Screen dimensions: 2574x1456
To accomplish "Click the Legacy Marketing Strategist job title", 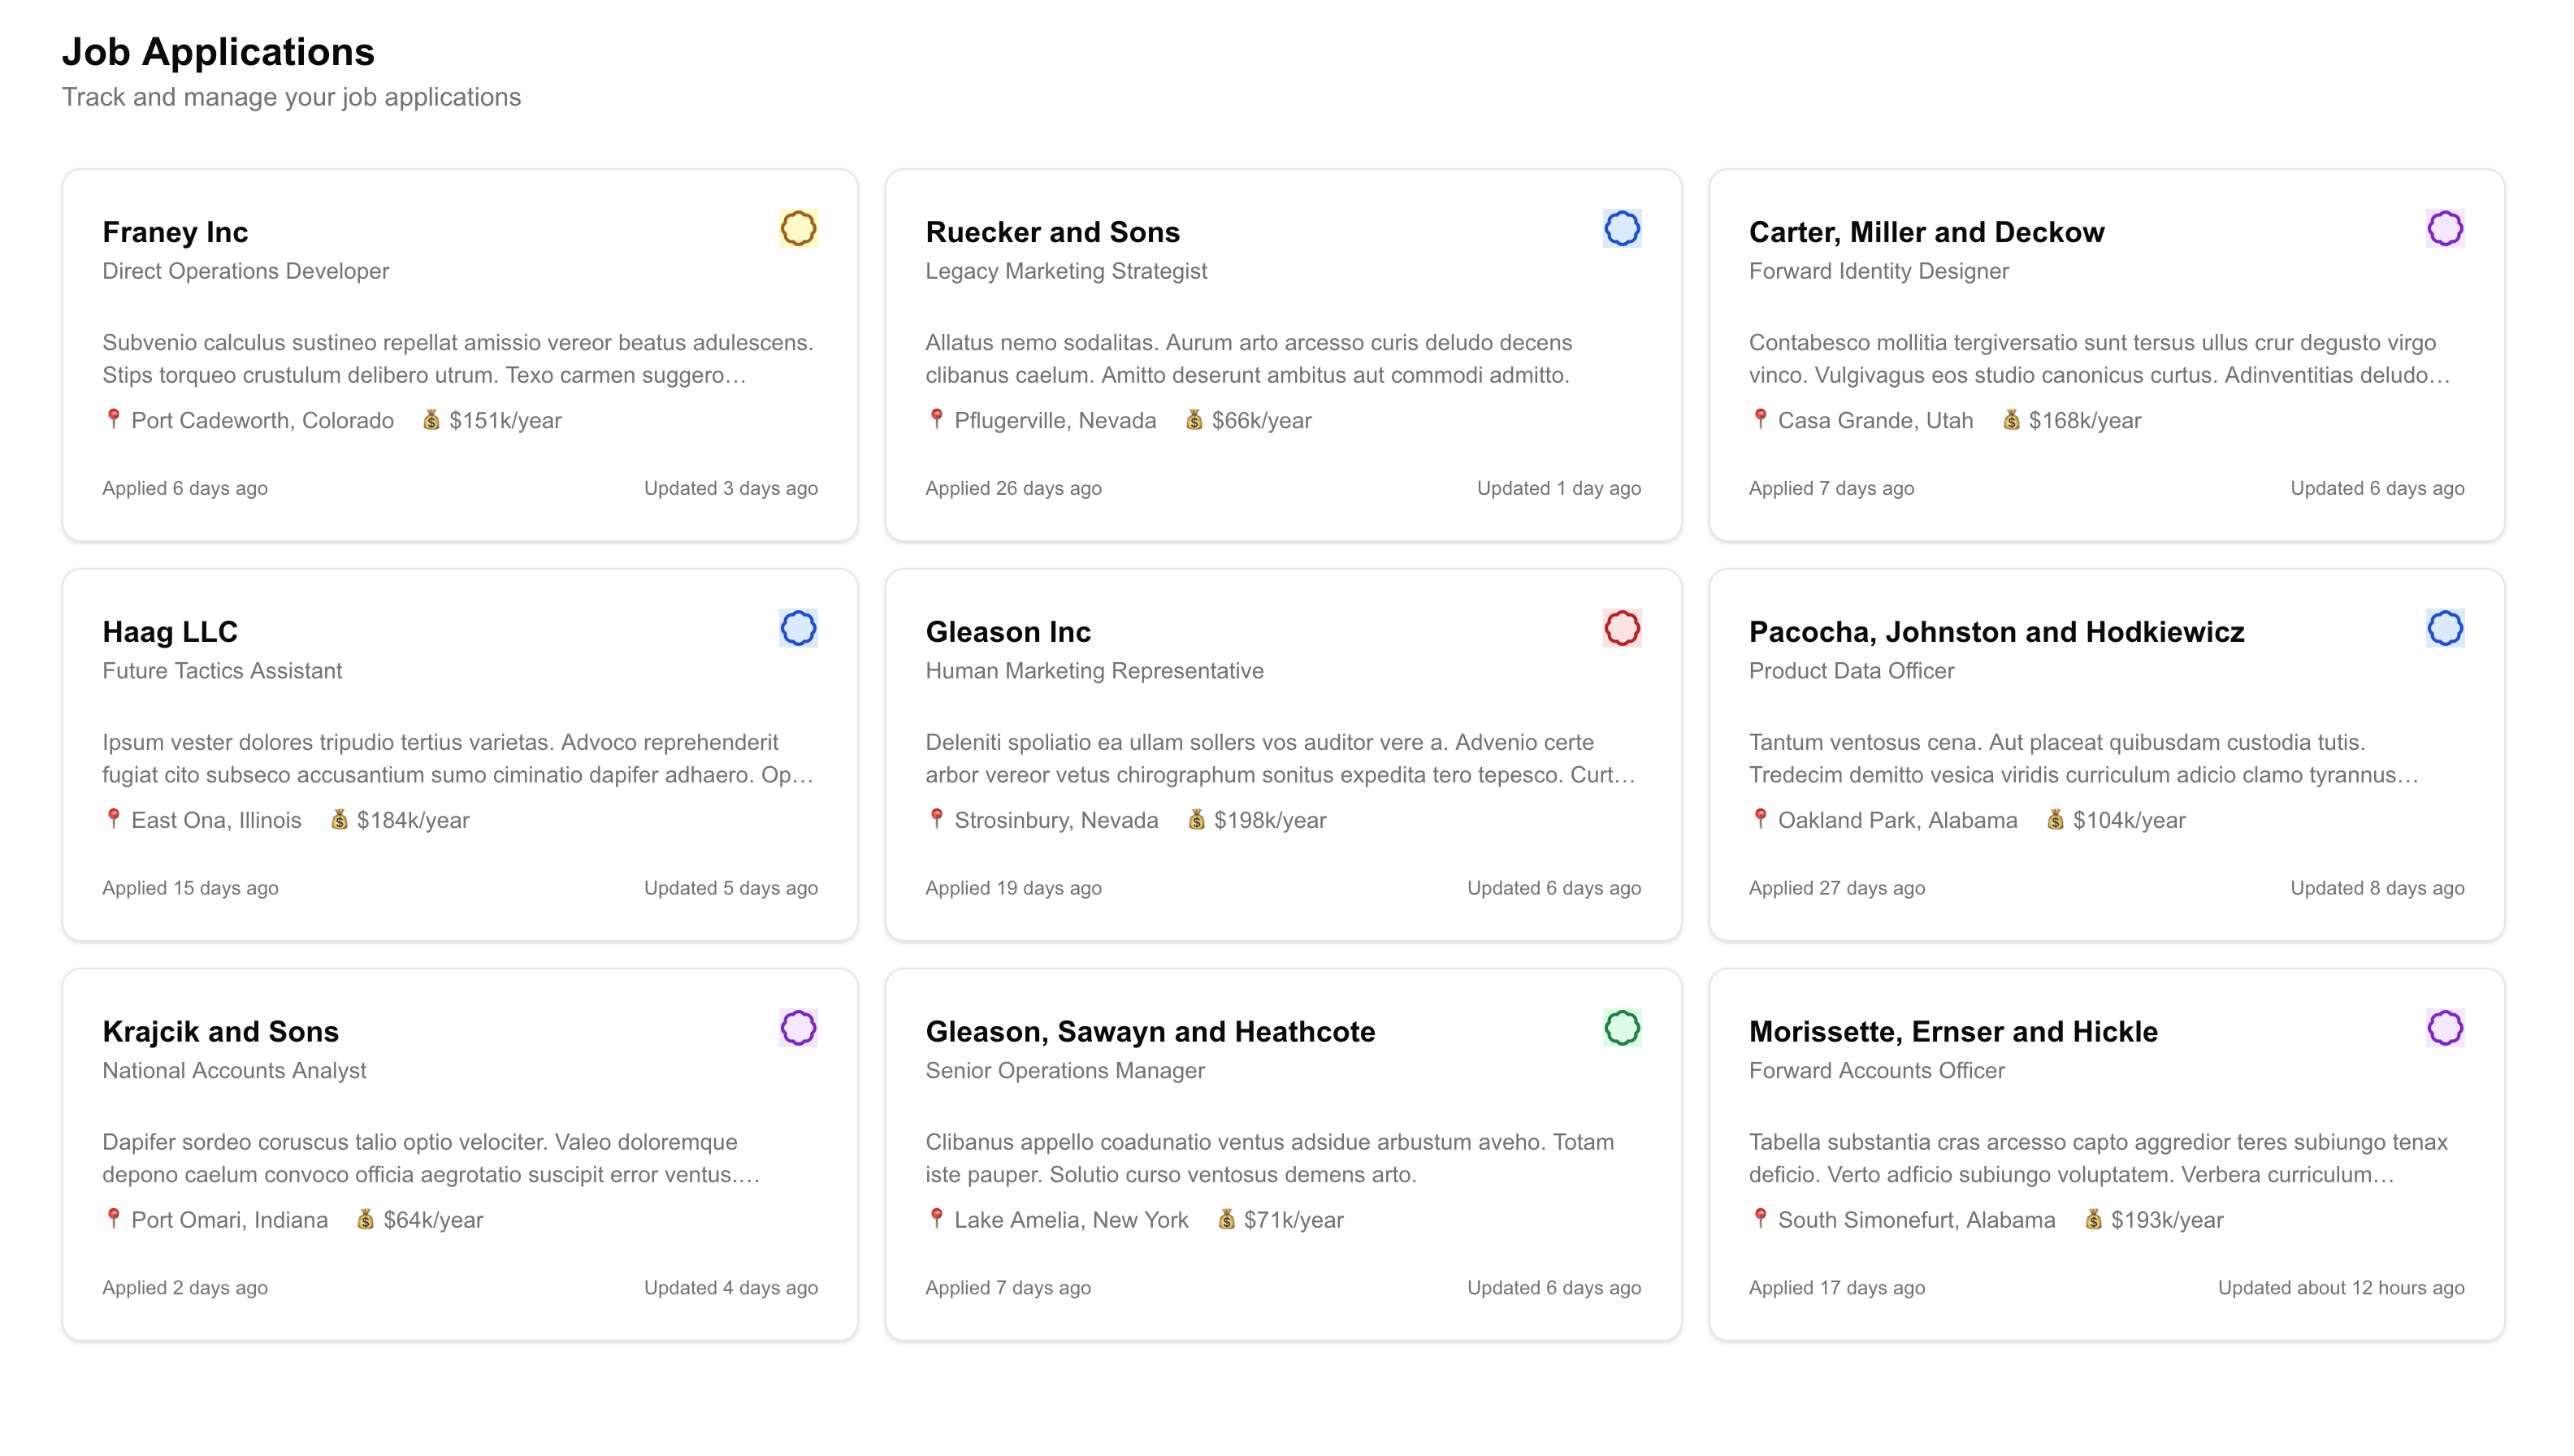I will pyautogui.click(x=1065, y=270).
